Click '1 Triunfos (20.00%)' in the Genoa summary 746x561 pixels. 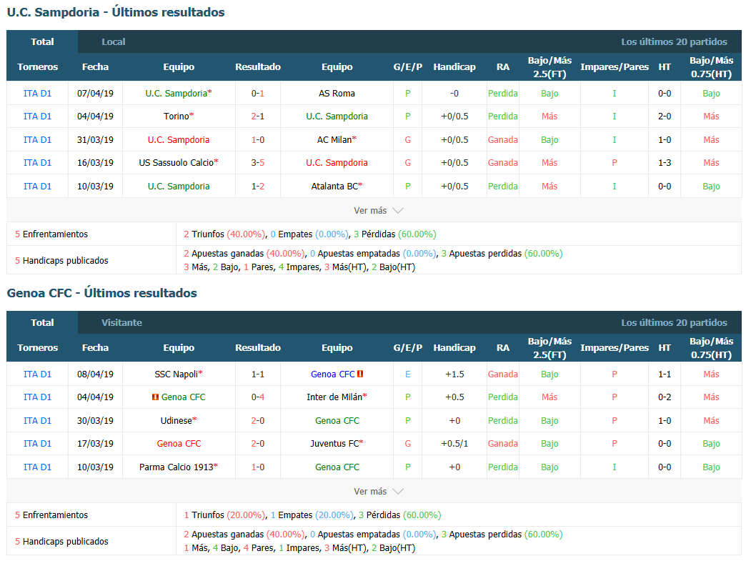coord(224,515)
